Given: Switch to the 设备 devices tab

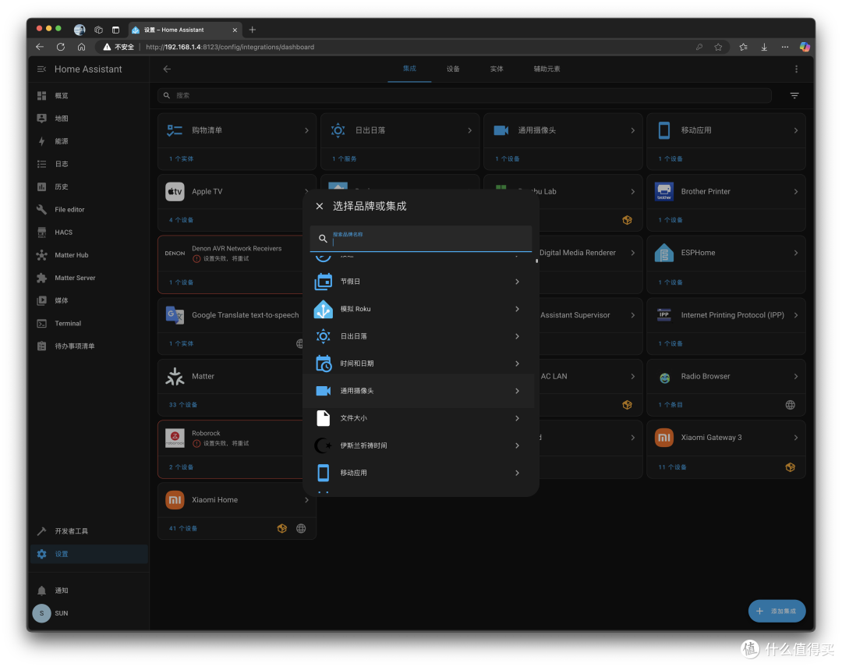Looking at the screenshot, I should click(453, 69).
